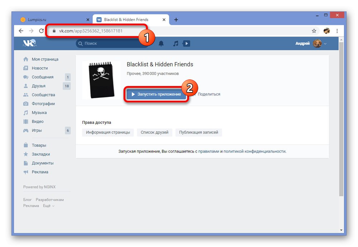Click the Powered by NGINX text
This screenshot has height=247, width=358.
click(x=39, y=187)
